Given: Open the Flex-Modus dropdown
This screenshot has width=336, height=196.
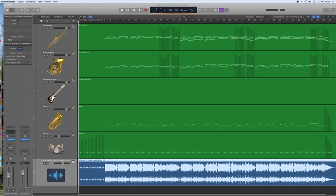Looking at the screenshot, I should (24, 63).
